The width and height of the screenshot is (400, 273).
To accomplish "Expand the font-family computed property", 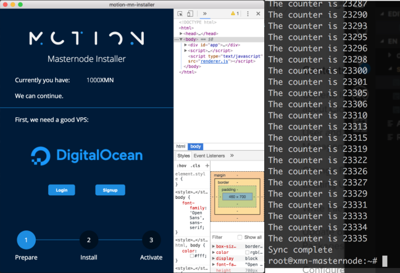I will tap(214, 264).
